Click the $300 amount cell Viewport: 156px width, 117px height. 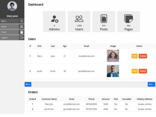point(106,109)
